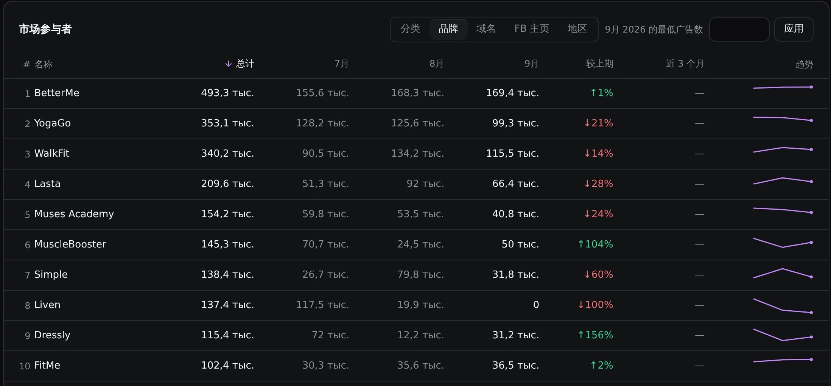Viewport: 831px width, 386px height.
Task: Open the YogaGo brand row
Action: 416,124
